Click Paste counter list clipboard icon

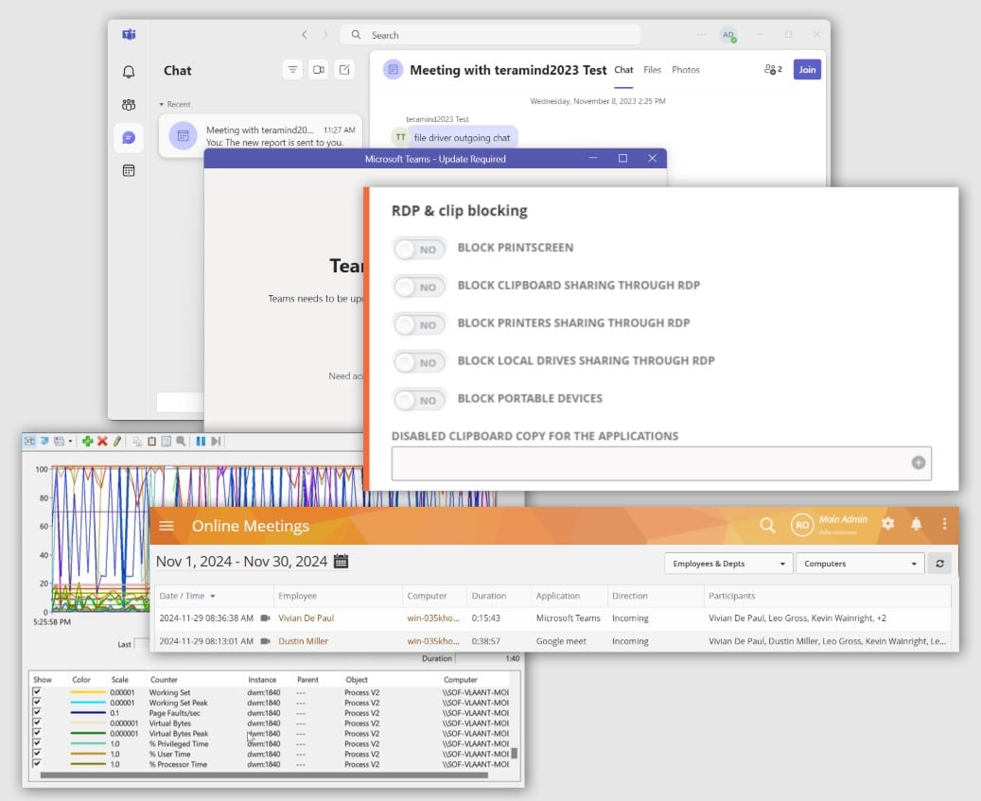pyautogui.click(x=151, y=441)
